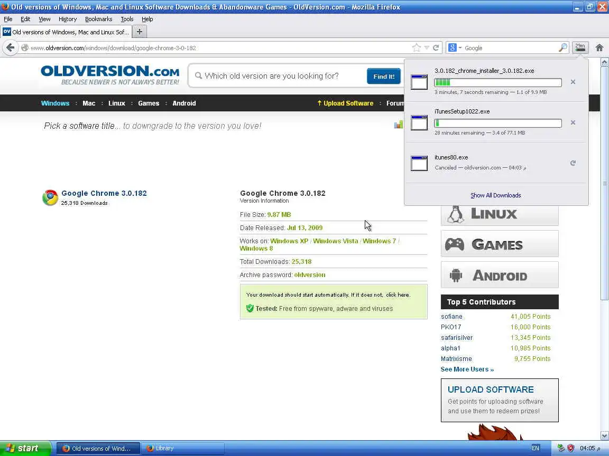Click the Google Chrome logo icon
The width and height of the screenshot is (609, 456).
click(x=50, y=198)
